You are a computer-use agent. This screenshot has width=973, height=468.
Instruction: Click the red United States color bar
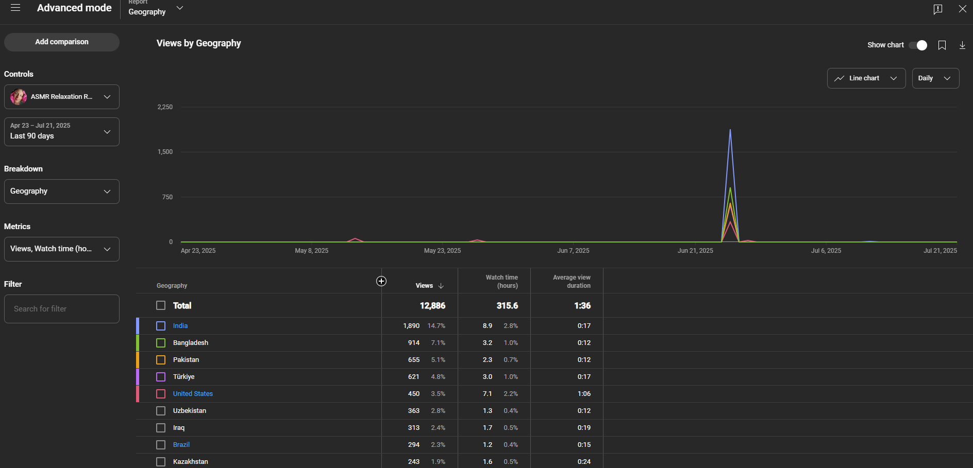138,394
